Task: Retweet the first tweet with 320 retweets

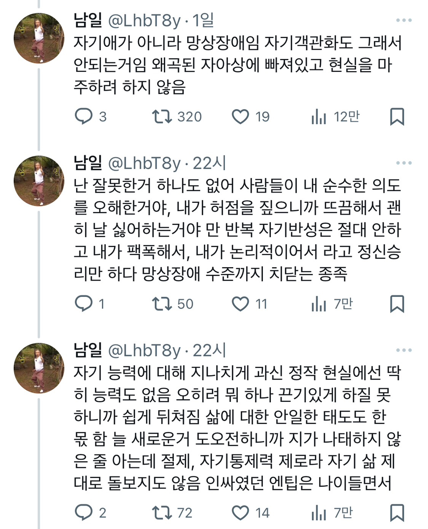Action: pos(162,117)
